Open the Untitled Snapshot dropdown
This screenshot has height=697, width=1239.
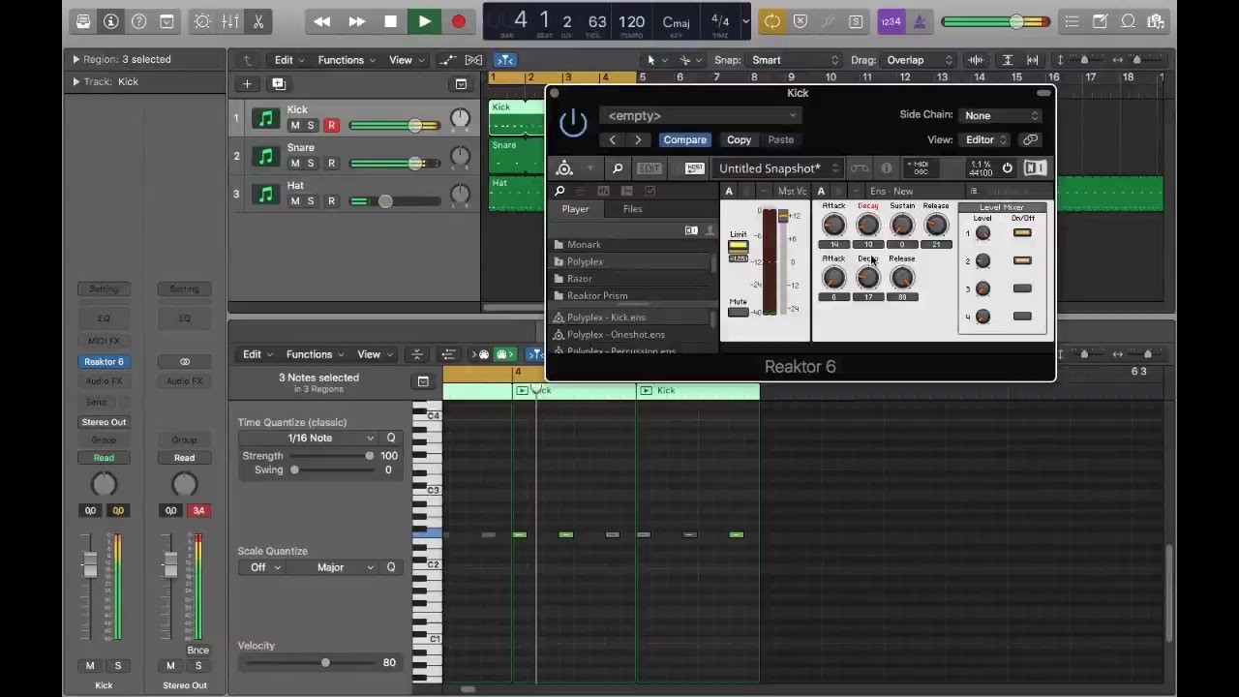click(778, 168)
